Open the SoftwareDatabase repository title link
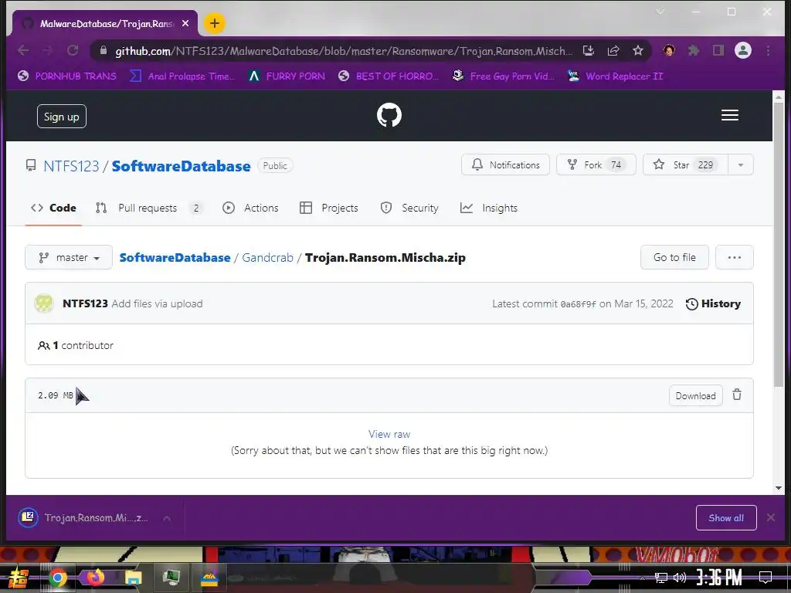Image resolution: width=791 pixels, height=593 pixels. pyautogui.click(x=181, y=166)
